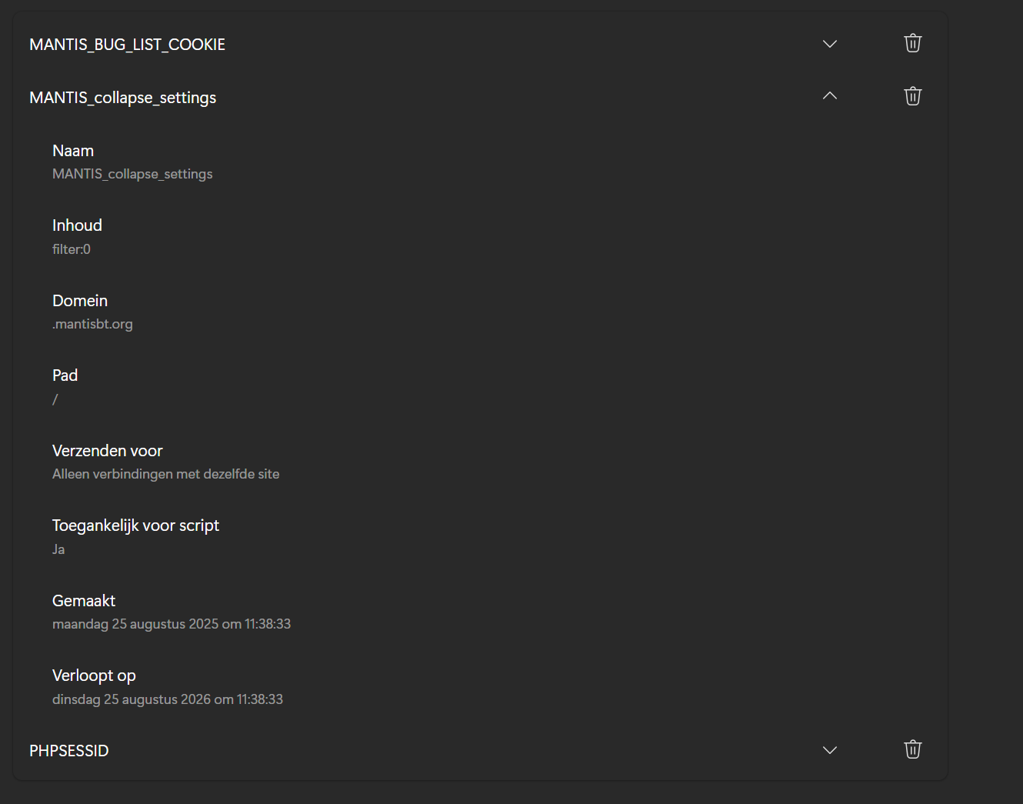Expand PHPSESSID cookie with its chevron
The height and width of the screenshot is (804, 1023).
pyautogui.click(x=829, y=750)
